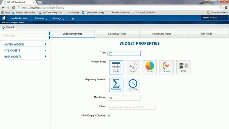Select the Graph widget type
229x129 pixels.
point(133,67)
